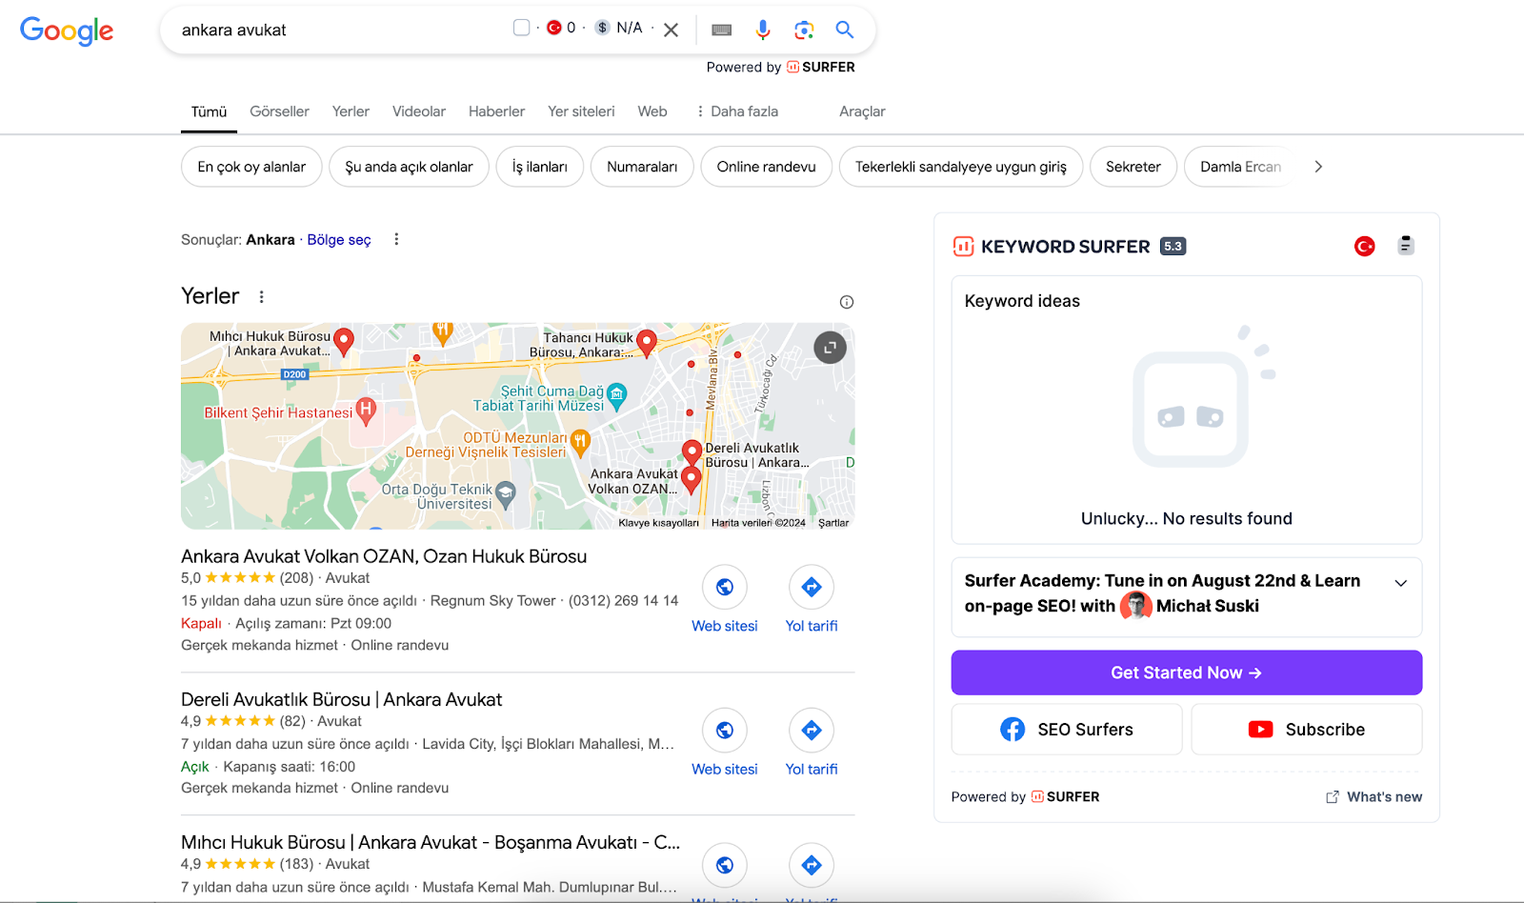This screenshot has width=1524, height=903.
Task: Get Yol tarifi for Dereli Avukatlık Bürosu
Action: pos(812,730)
